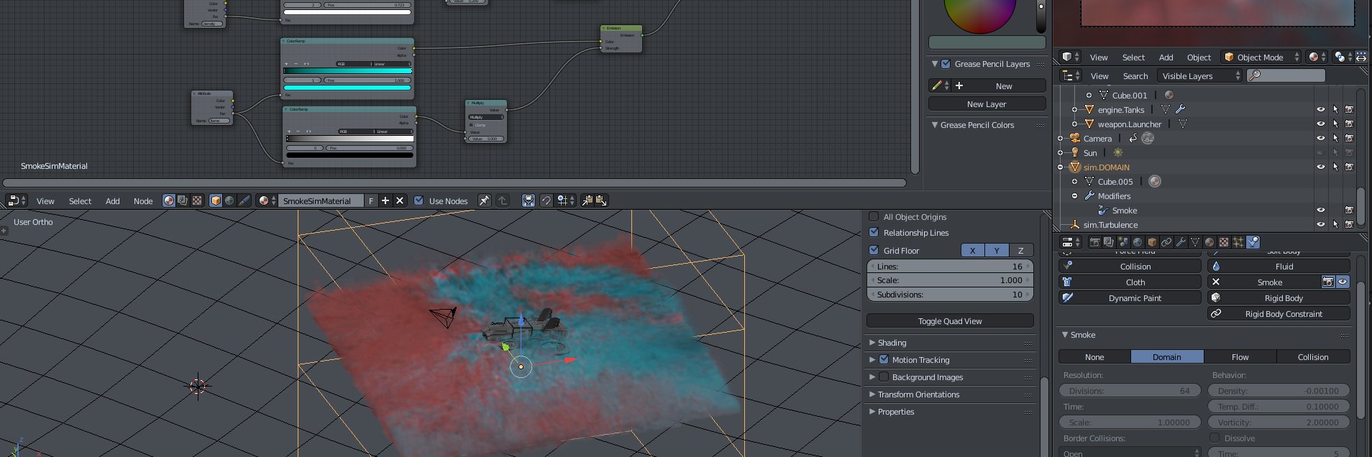The image size is (1372, 457).
Task: Click the Texture checker properties tab
Action: click(x=1224, y=242)
